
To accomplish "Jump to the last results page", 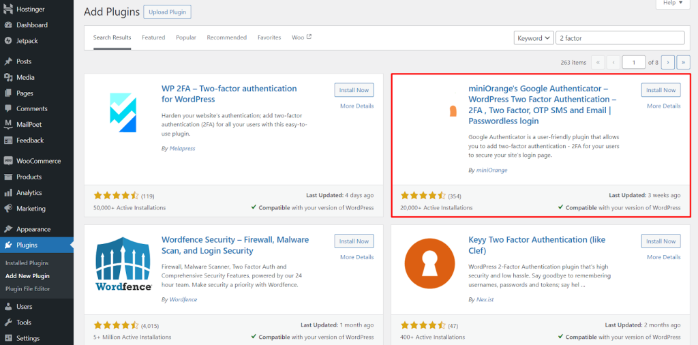I will pyautogui.click(x=683, y=62).
